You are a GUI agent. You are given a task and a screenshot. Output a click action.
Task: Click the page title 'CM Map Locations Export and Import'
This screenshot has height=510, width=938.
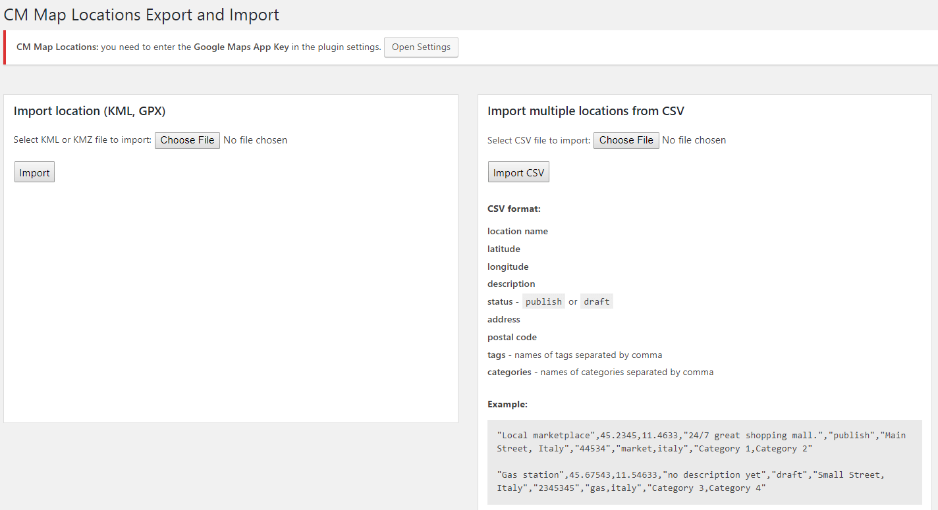click(142, 15)
